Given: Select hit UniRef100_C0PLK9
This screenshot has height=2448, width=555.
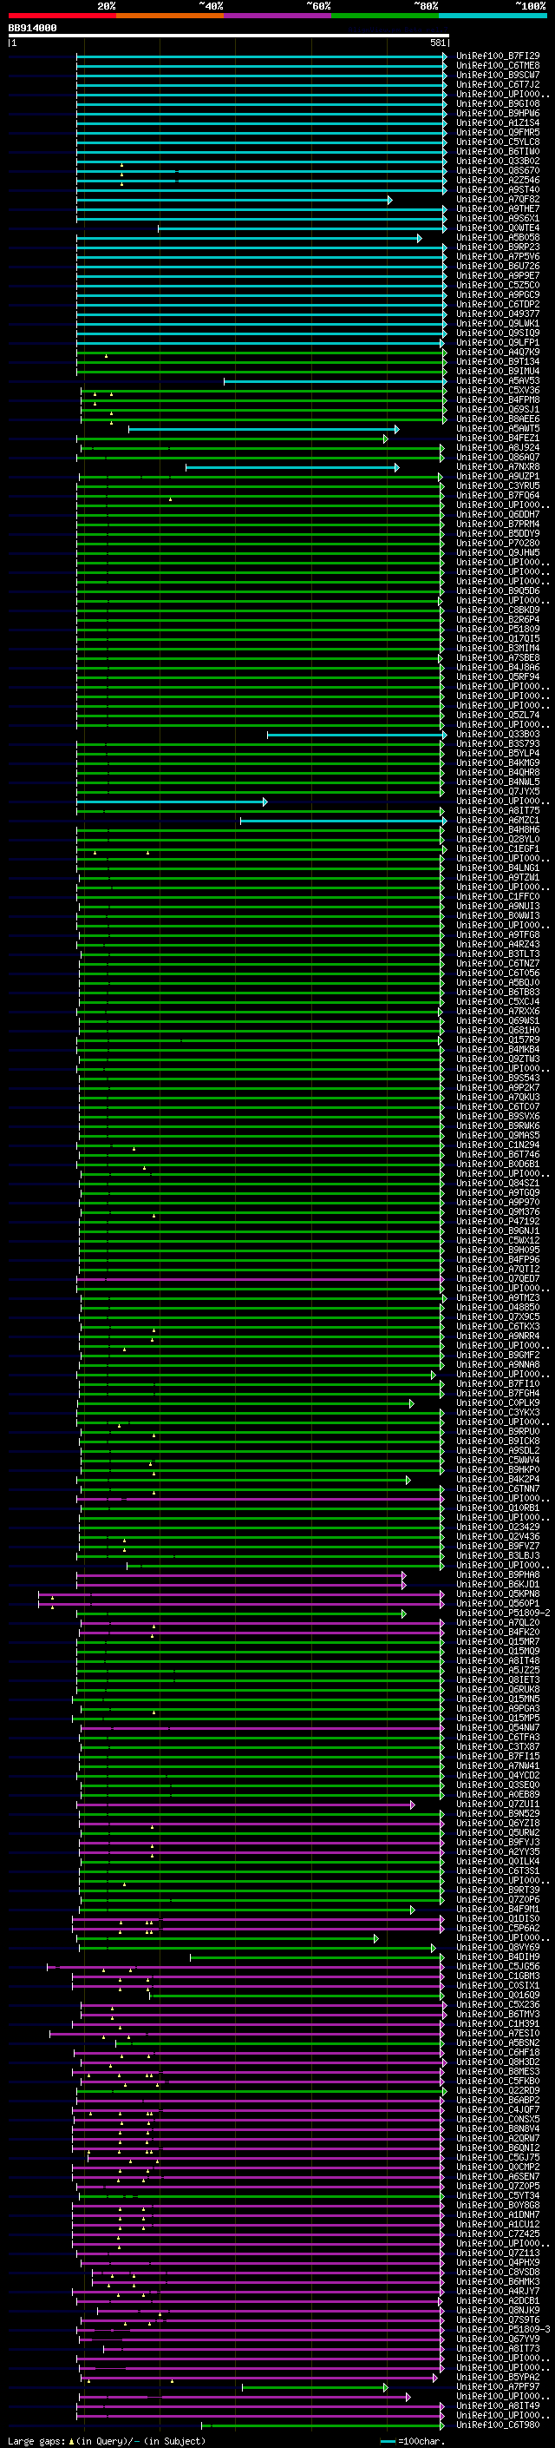Looking at the screenshot, I should coord(498,1402).
